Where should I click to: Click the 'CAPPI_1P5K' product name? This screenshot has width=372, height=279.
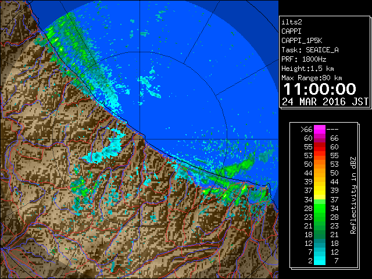pyautogui.click(x=302, y=41)
